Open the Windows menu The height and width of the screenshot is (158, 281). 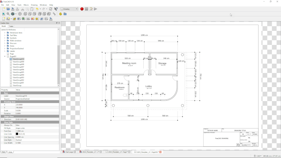[x=43, y=5]
